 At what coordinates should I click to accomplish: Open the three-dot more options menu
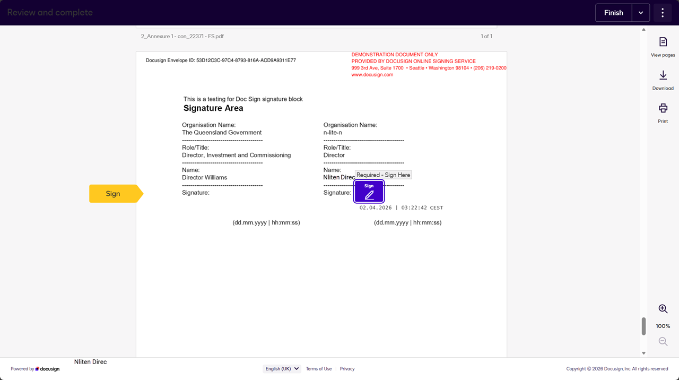(662, 13)
